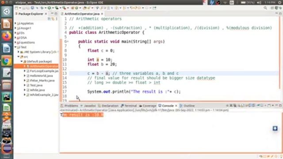Screen dimensions: 283x159
Task: Click the System.out.println statement line
Action: 134,91
